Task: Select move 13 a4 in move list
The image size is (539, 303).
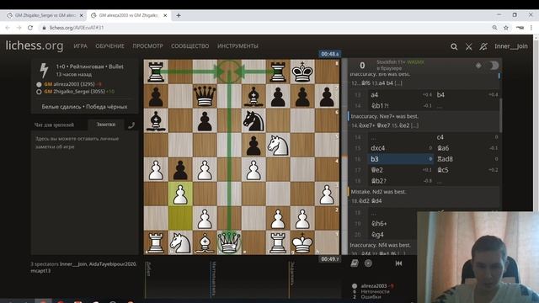Action: click(x=401, y=95)
